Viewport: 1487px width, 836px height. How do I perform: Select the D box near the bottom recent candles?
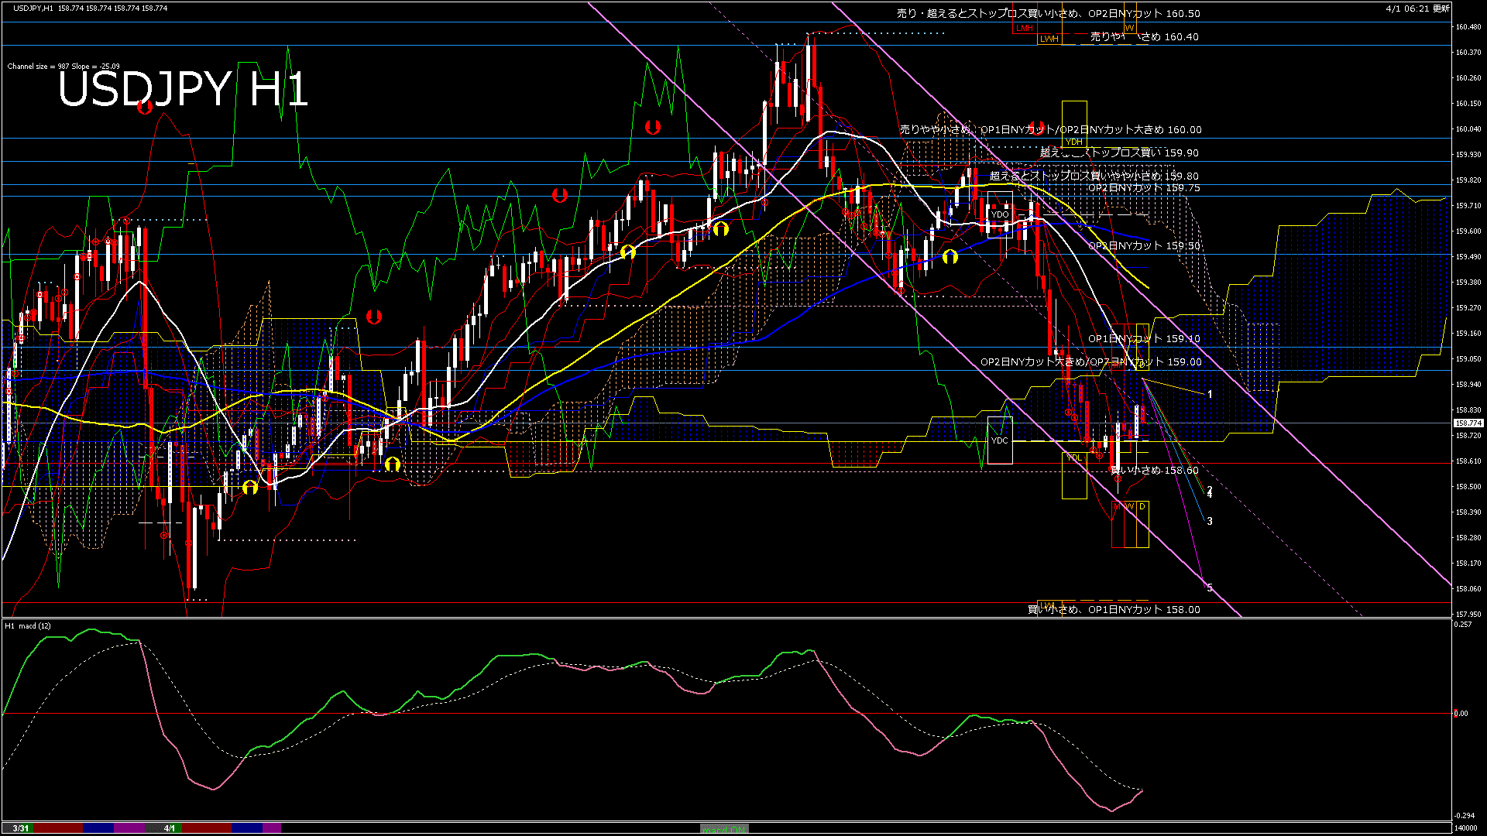point(1142,506)
